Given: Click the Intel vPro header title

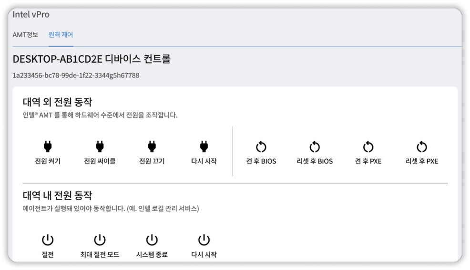Looking at the screenshot, I should pos(31,15).
